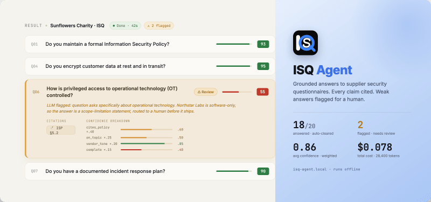Viewport: 431px width, 202px height.
Task: Click the '2 flagged' warning badge
Action: (x=159, y=25)
